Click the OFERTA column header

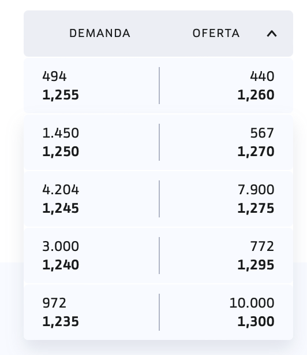click(216, 34)
